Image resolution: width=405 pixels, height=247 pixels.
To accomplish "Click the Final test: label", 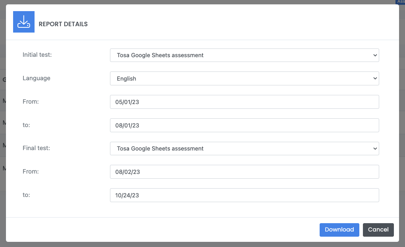I will click(36, 148).
